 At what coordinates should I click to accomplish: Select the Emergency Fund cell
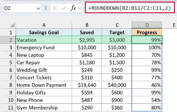coord(44,47)
